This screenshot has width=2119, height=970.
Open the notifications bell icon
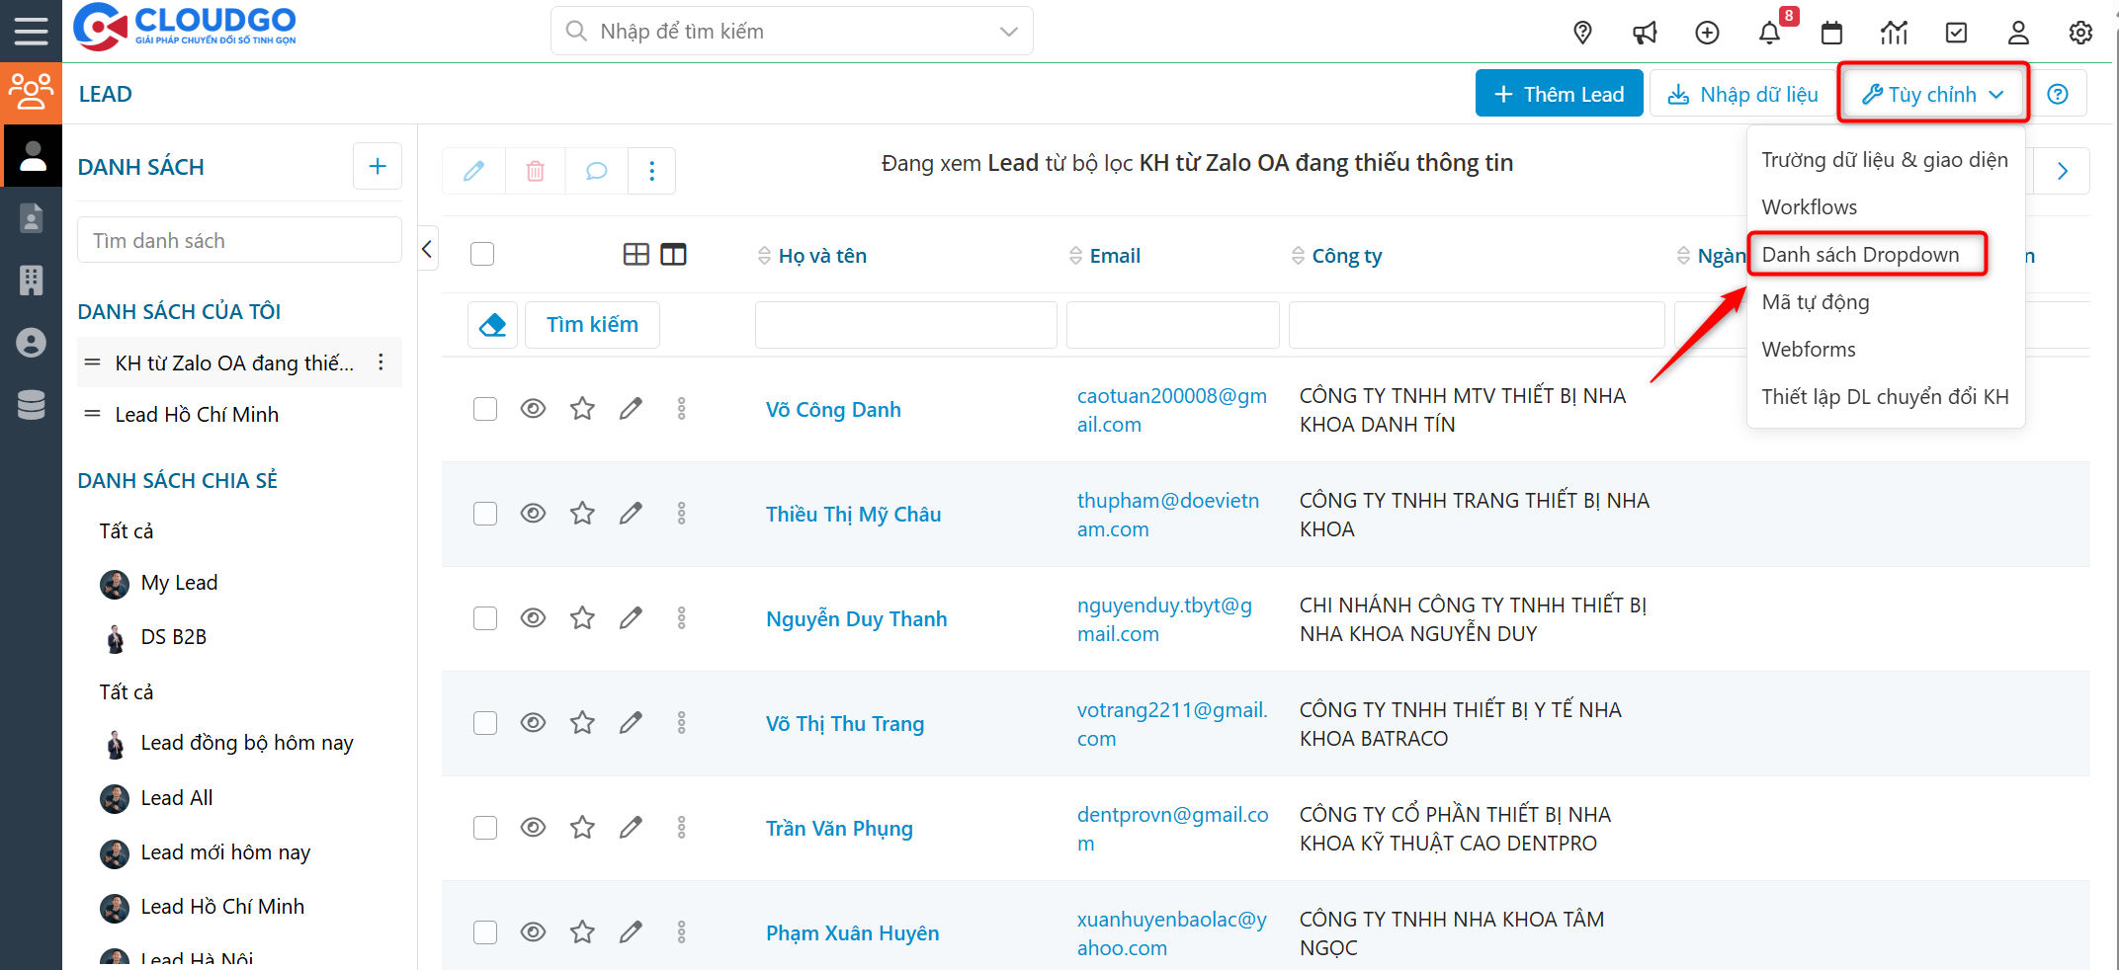pos(1769,33)
